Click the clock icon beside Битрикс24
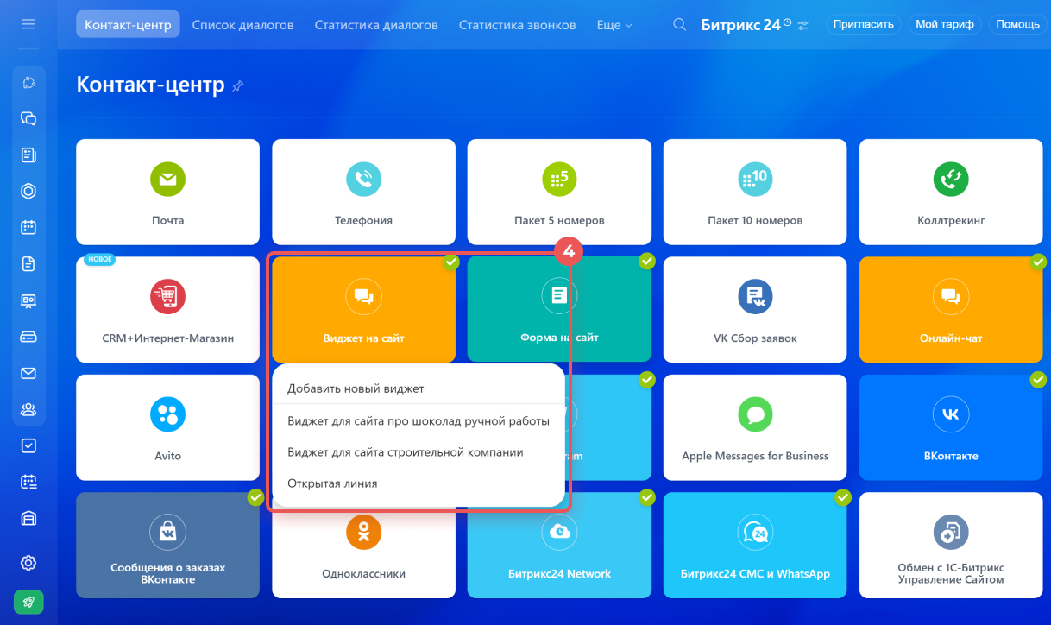The width and height of the screenshot is (1051, 625). click(x=787, y=23)
